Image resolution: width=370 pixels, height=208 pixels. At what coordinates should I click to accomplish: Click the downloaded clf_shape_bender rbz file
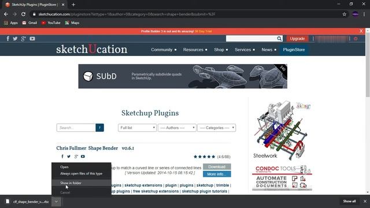pos(28,202)
